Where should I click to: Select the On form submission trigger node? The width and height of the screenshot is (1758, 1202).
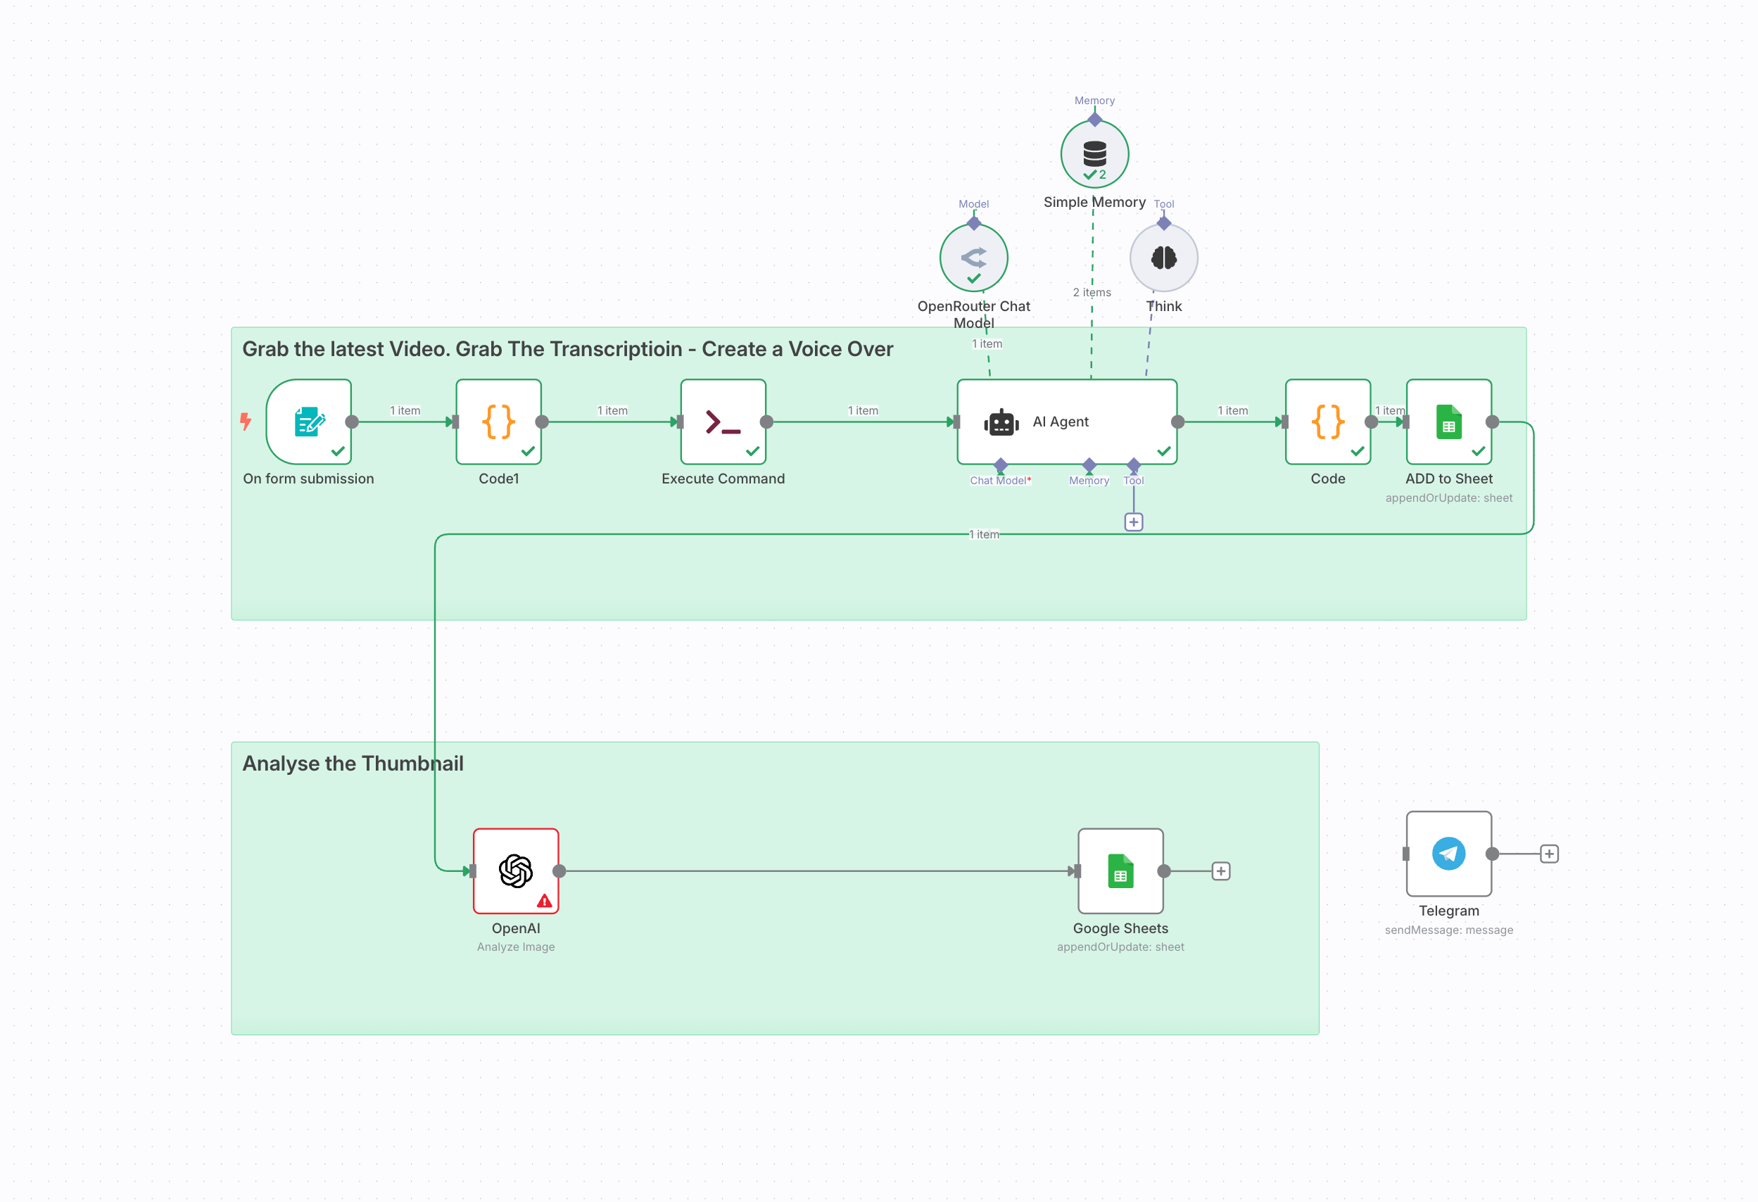[309, 422]
